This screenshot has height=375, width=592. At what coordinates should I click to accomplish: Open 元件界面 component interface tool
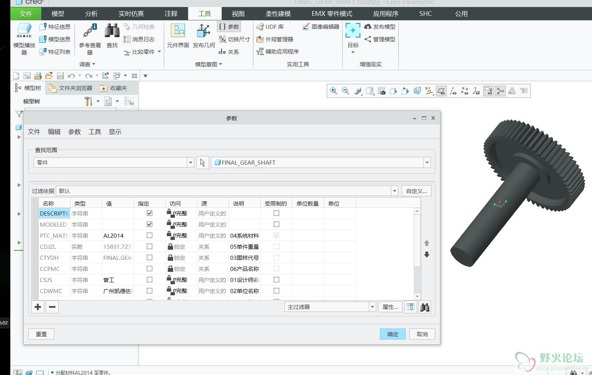click(178, 35)
